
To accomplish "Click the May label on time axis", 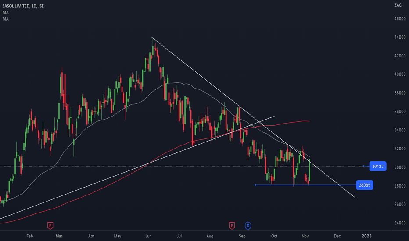I will (118, 236).
